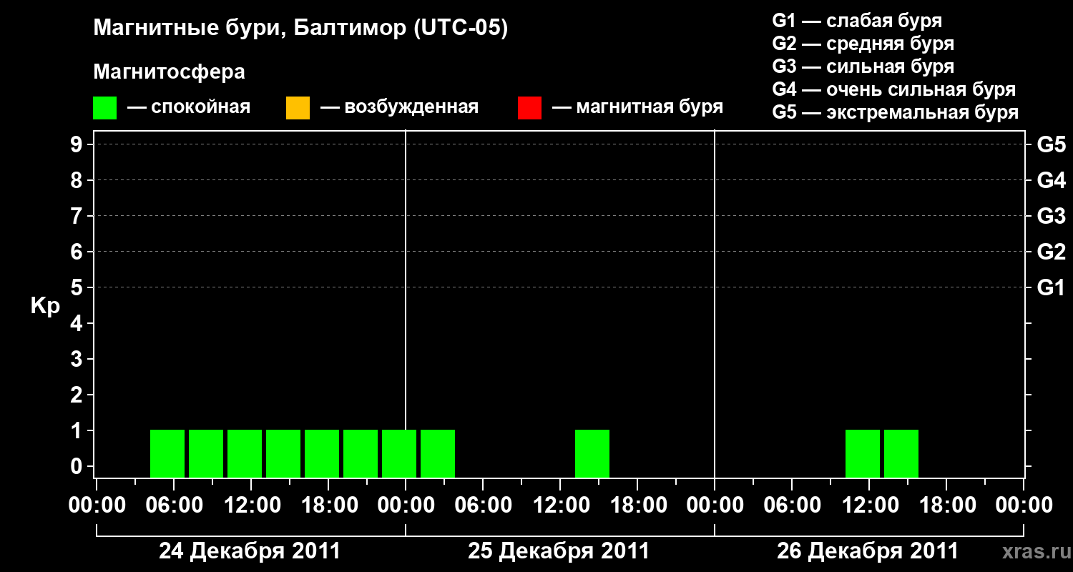Click the '06:00' time label under 24 December
The width and height of the screenshot is (1073, 572).
[174, 506]
